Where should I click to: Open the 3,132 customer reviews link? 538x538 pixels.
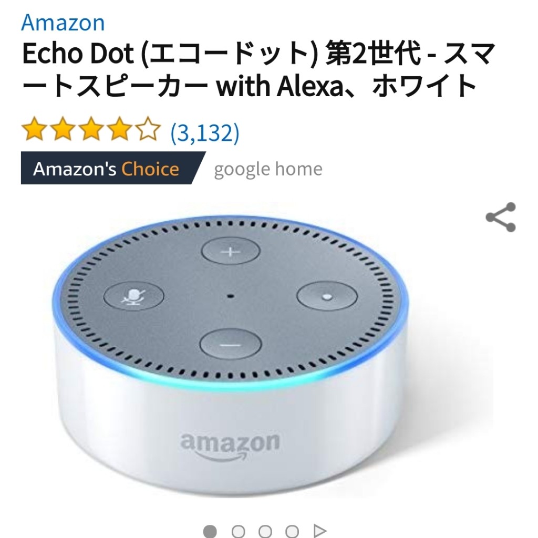(205, 133)
